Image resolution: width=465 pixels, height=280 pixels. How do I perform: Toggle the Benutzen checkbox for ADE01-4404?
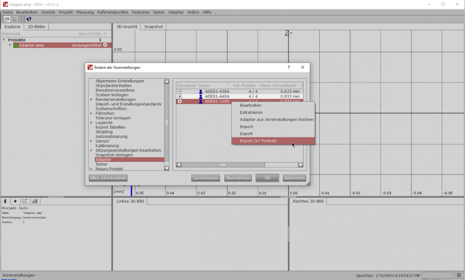(179, 96)
